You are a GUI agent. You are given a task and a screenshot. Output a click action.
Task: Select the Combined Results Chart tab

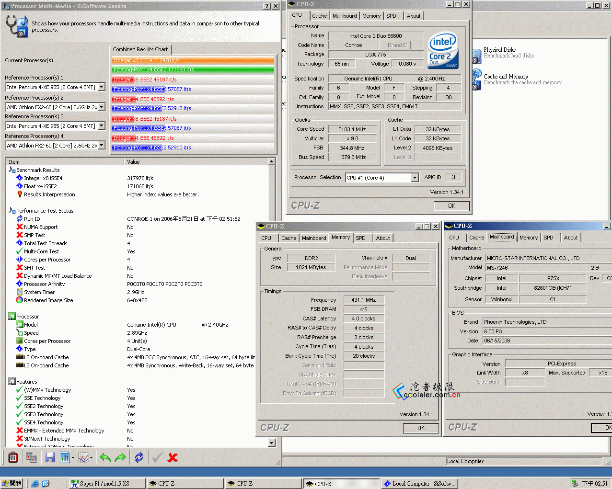tap(140, 49)
